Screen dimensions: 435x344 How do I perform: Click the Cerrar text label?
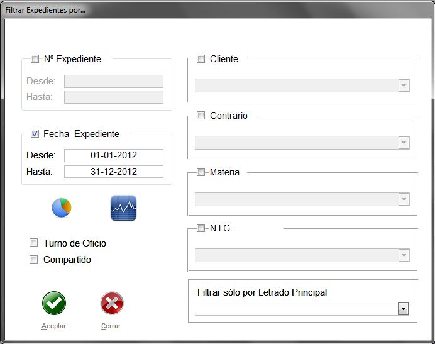pyautogui.click(x=111, y=326)
